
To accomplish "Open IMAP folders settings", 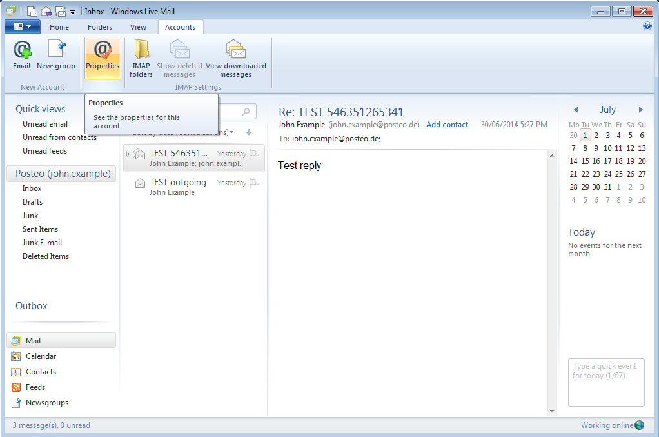I will [x=141, y=57].
